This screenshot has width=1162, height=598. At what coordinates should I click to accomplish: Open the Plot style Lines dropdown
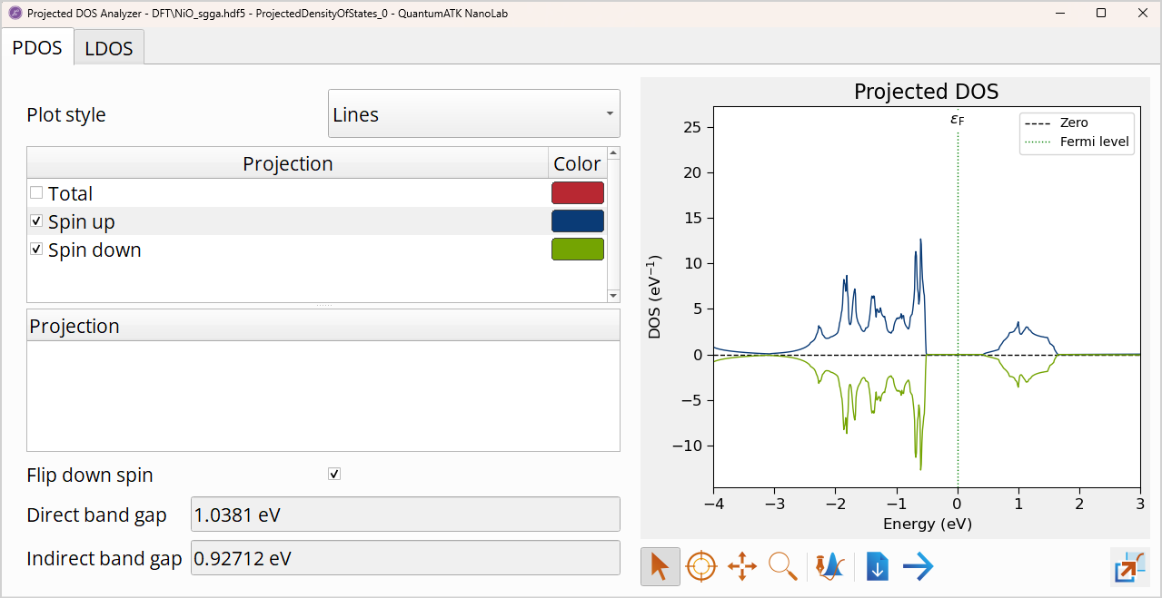(473, 114)
